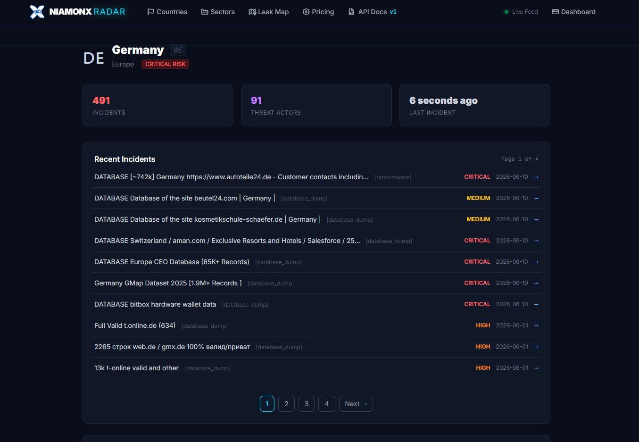Image resolution: width=639 pixels, height=442 pixels.
Task: Open the arrow for 13k t-online valid row
Action: [536, 368]
